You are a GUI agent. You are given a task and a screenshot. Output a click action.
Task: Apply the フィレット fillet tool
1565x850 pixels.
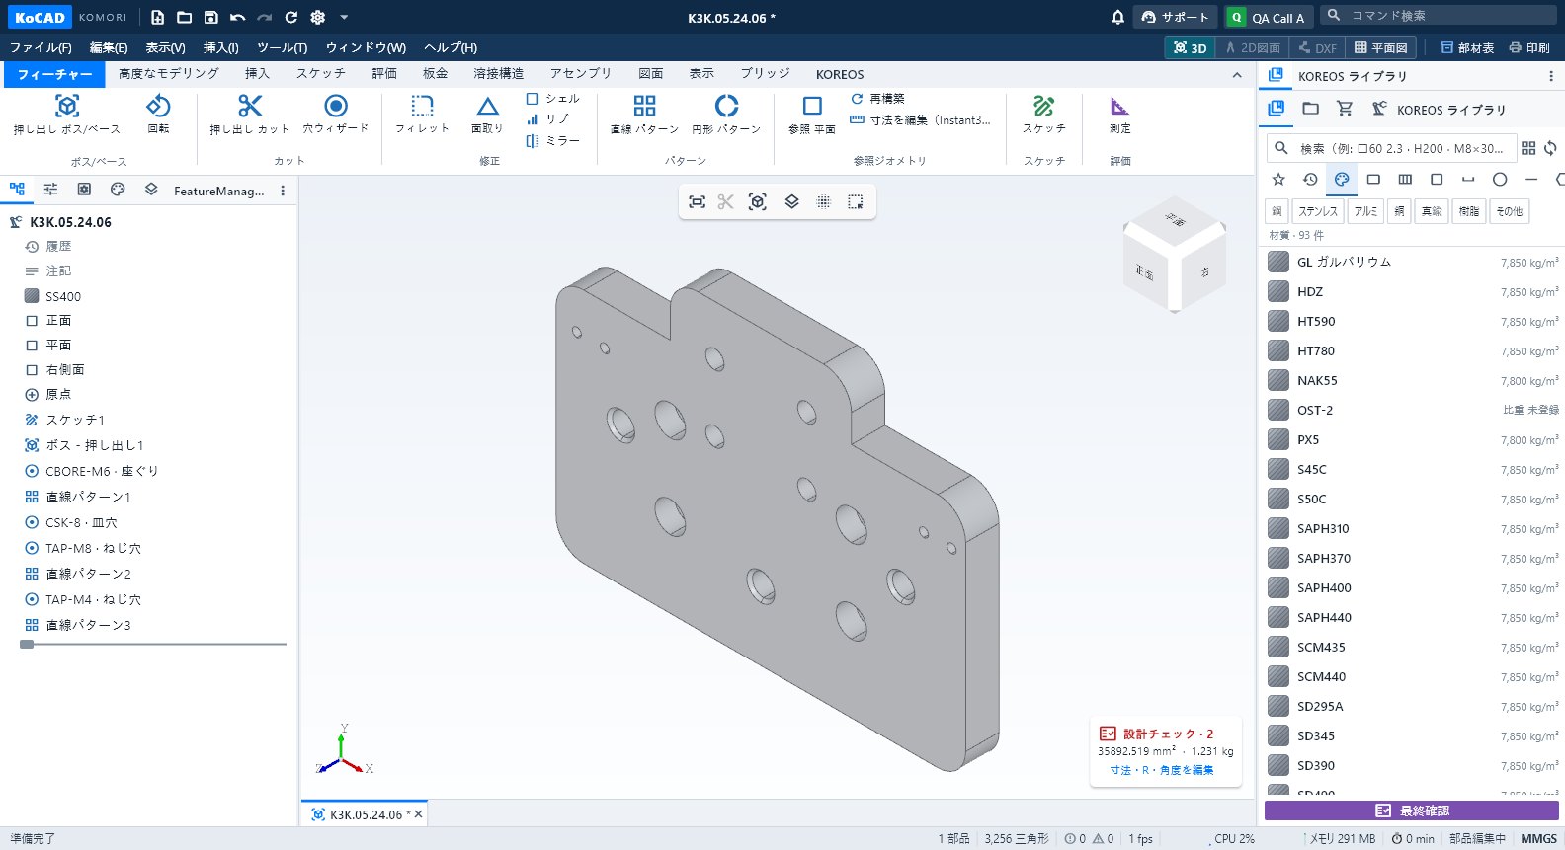422,115
